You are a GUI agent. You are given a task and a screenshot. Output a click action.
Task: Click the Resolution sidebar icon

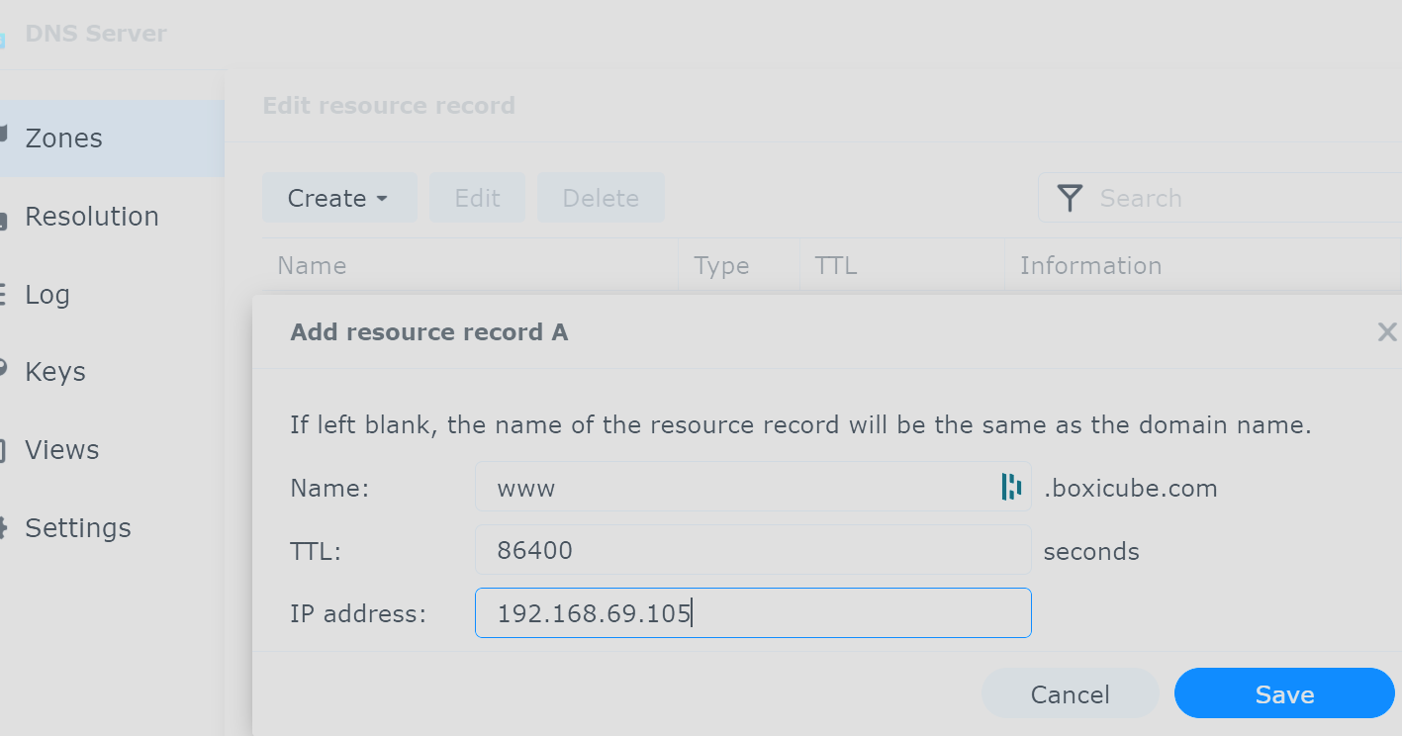(3, 218)
